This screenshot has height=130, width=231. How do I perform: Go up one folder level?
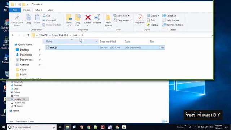pos(28,35)
